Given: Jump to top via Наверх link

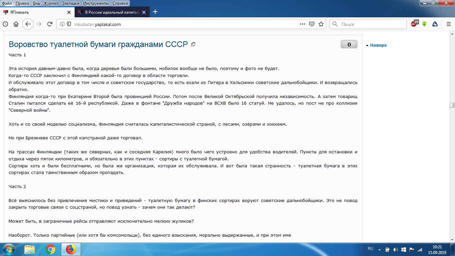Looking at the screenshot, I should (378, 45).
